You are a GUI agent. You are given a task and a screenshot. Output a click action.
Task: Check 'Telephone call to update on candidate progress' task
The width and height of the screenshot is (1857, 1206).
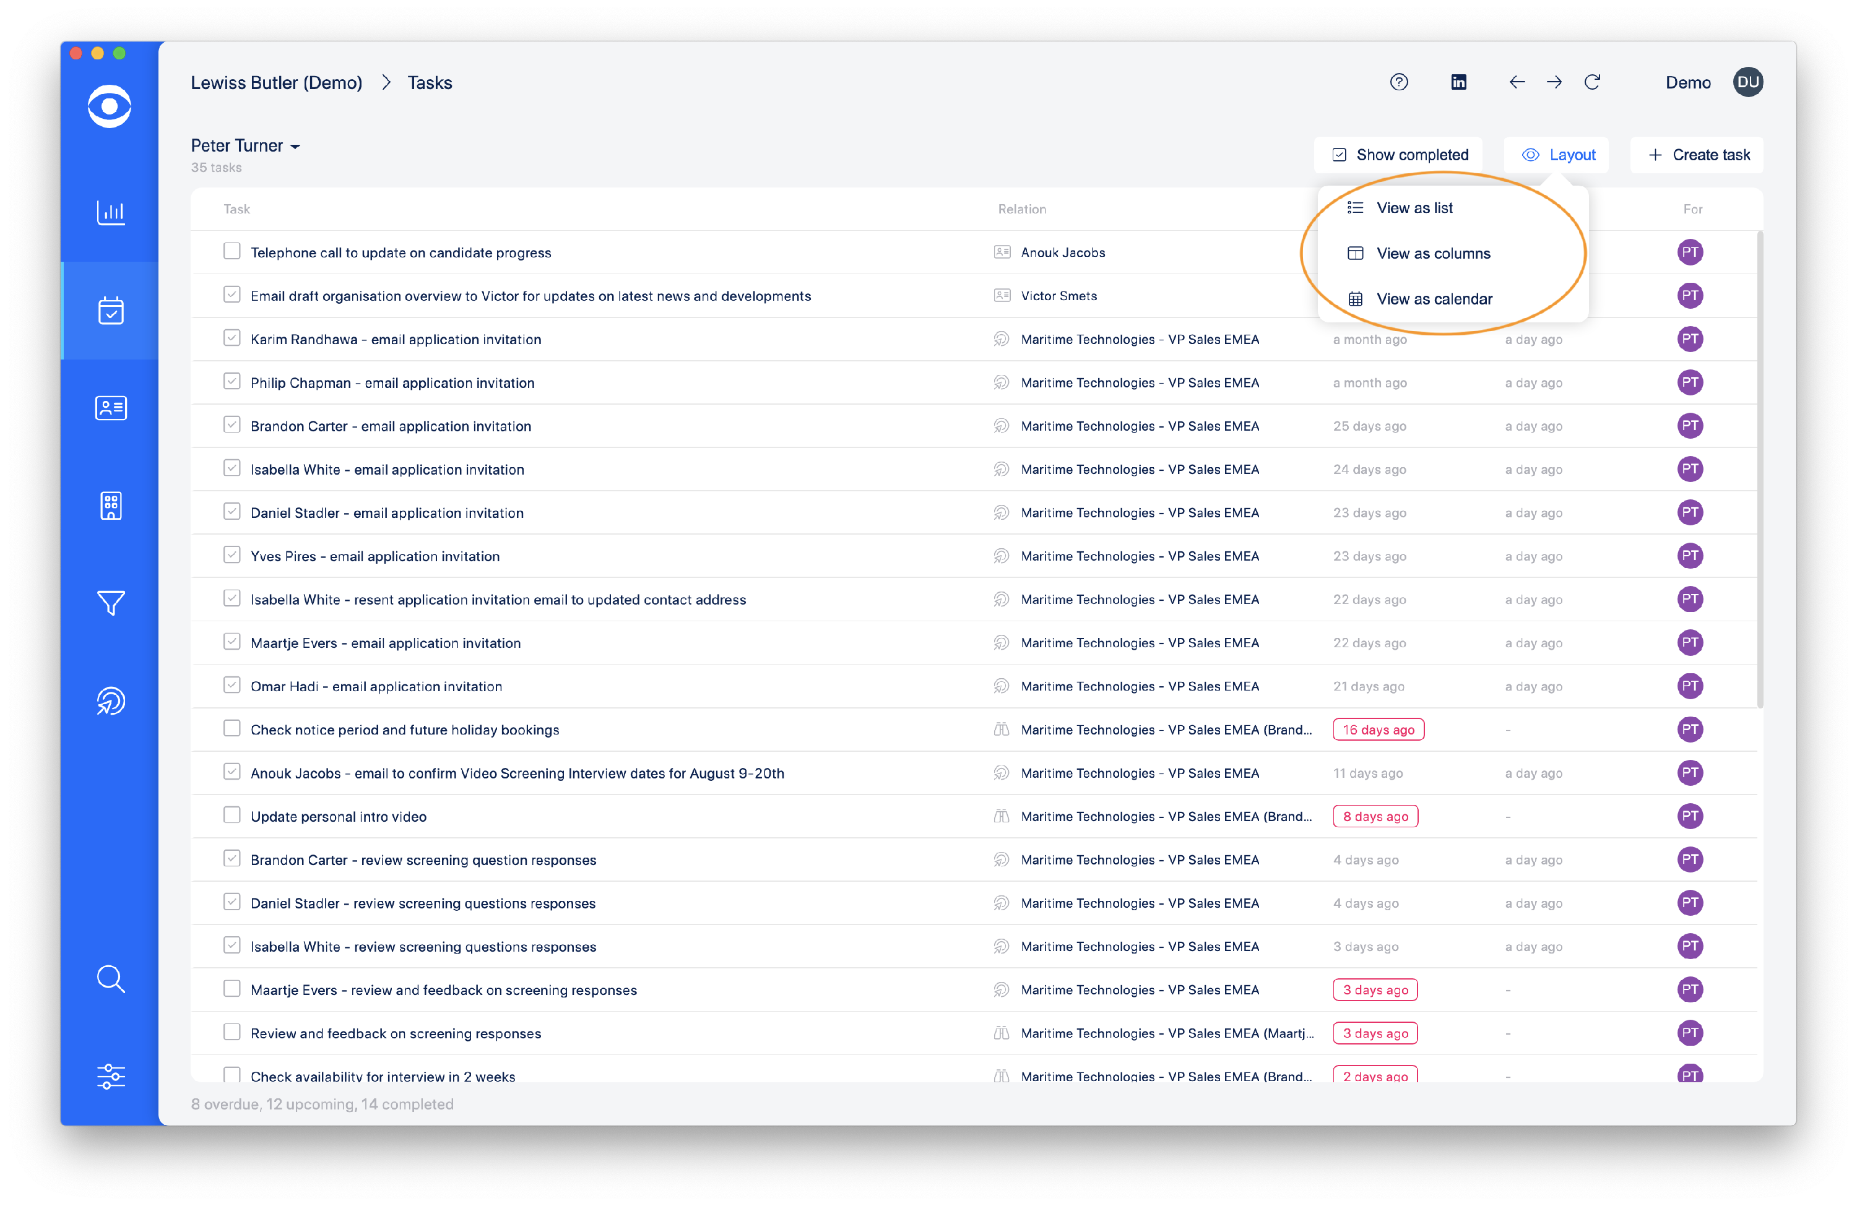click(x=232, y=251)
